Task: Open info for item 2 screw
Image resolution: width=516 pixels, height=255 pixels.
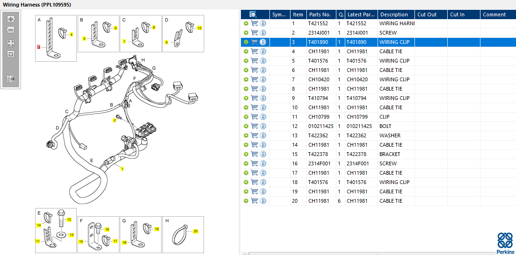Action: click(263, 33)
